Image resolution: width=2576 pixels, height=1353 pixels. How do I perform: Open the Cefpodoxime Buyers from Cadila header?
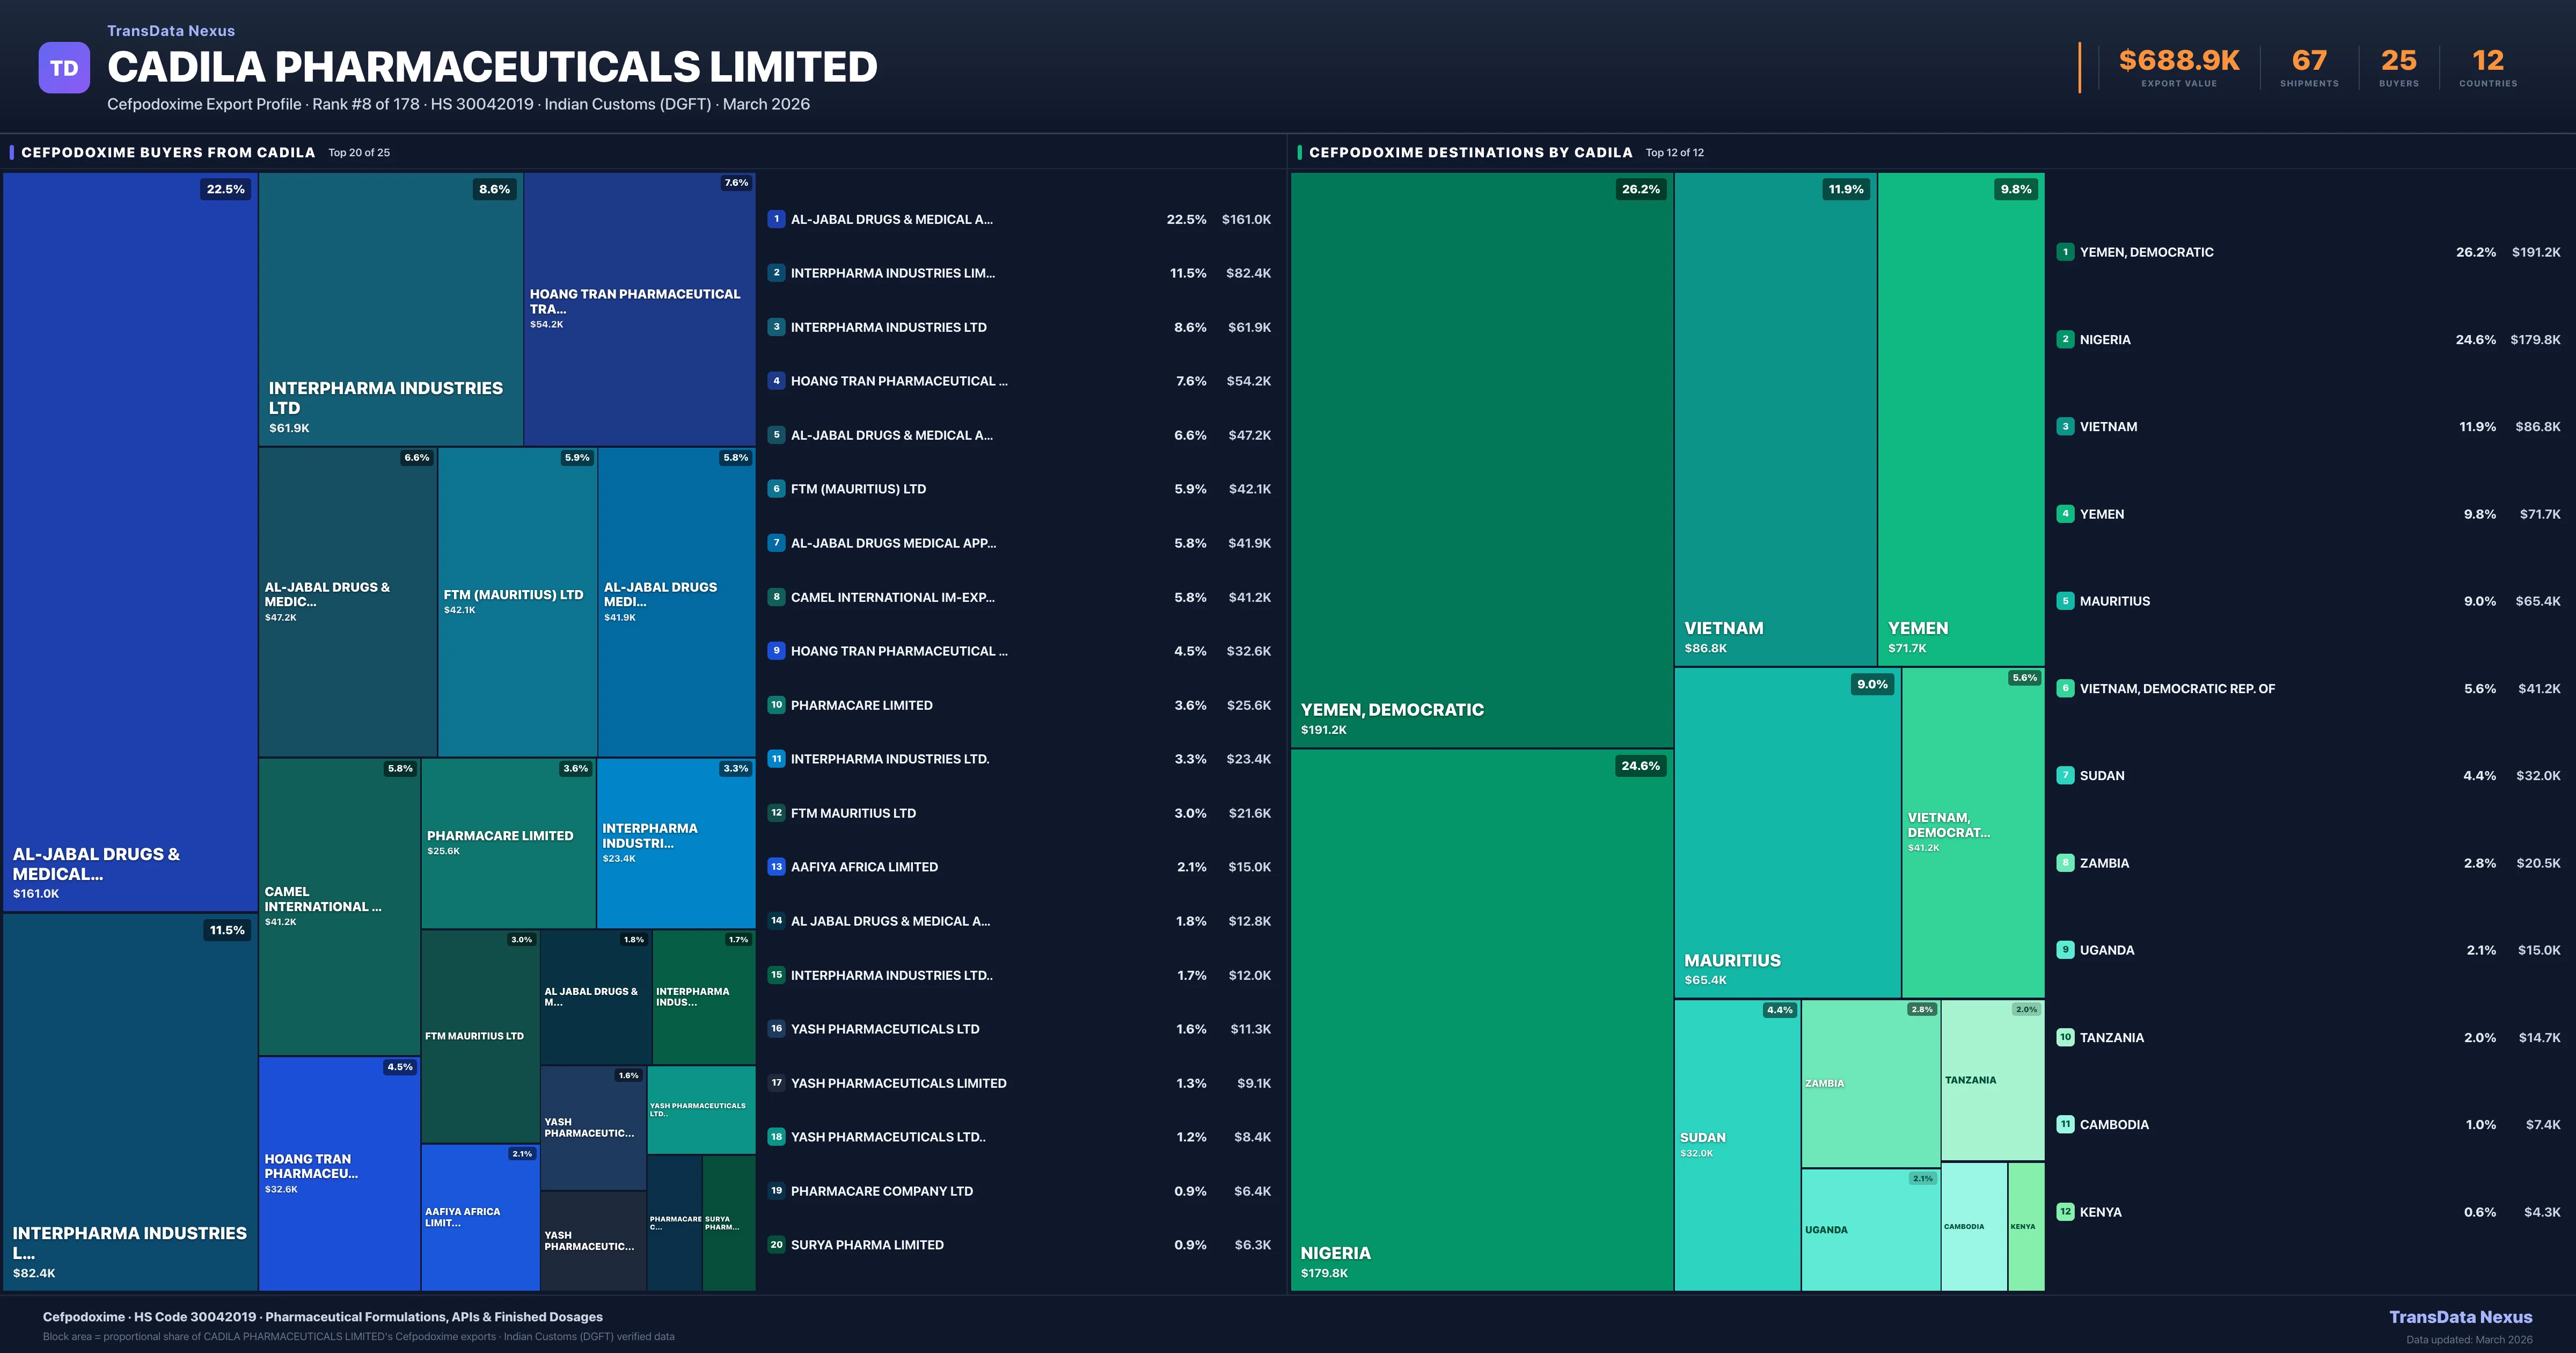click(168, 152)
